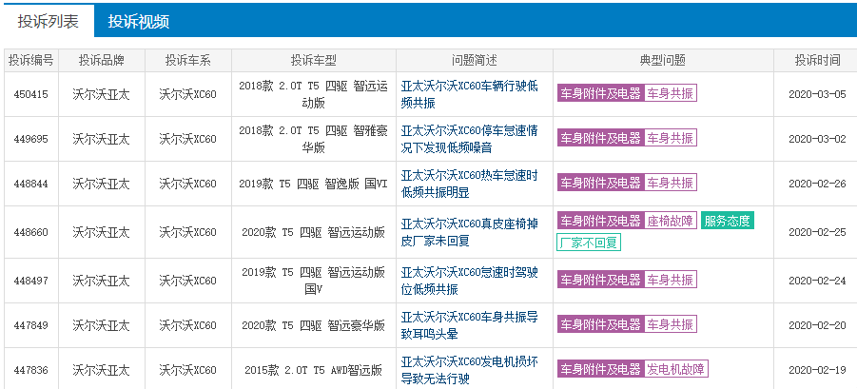Click model cell 2018款 2.0T T5 四驱 智雅豪华版
The image size is (857, 389).
coord(314,139)
